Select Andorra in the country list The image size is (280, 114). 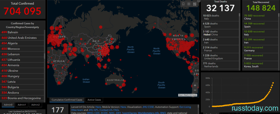[22, 93]
